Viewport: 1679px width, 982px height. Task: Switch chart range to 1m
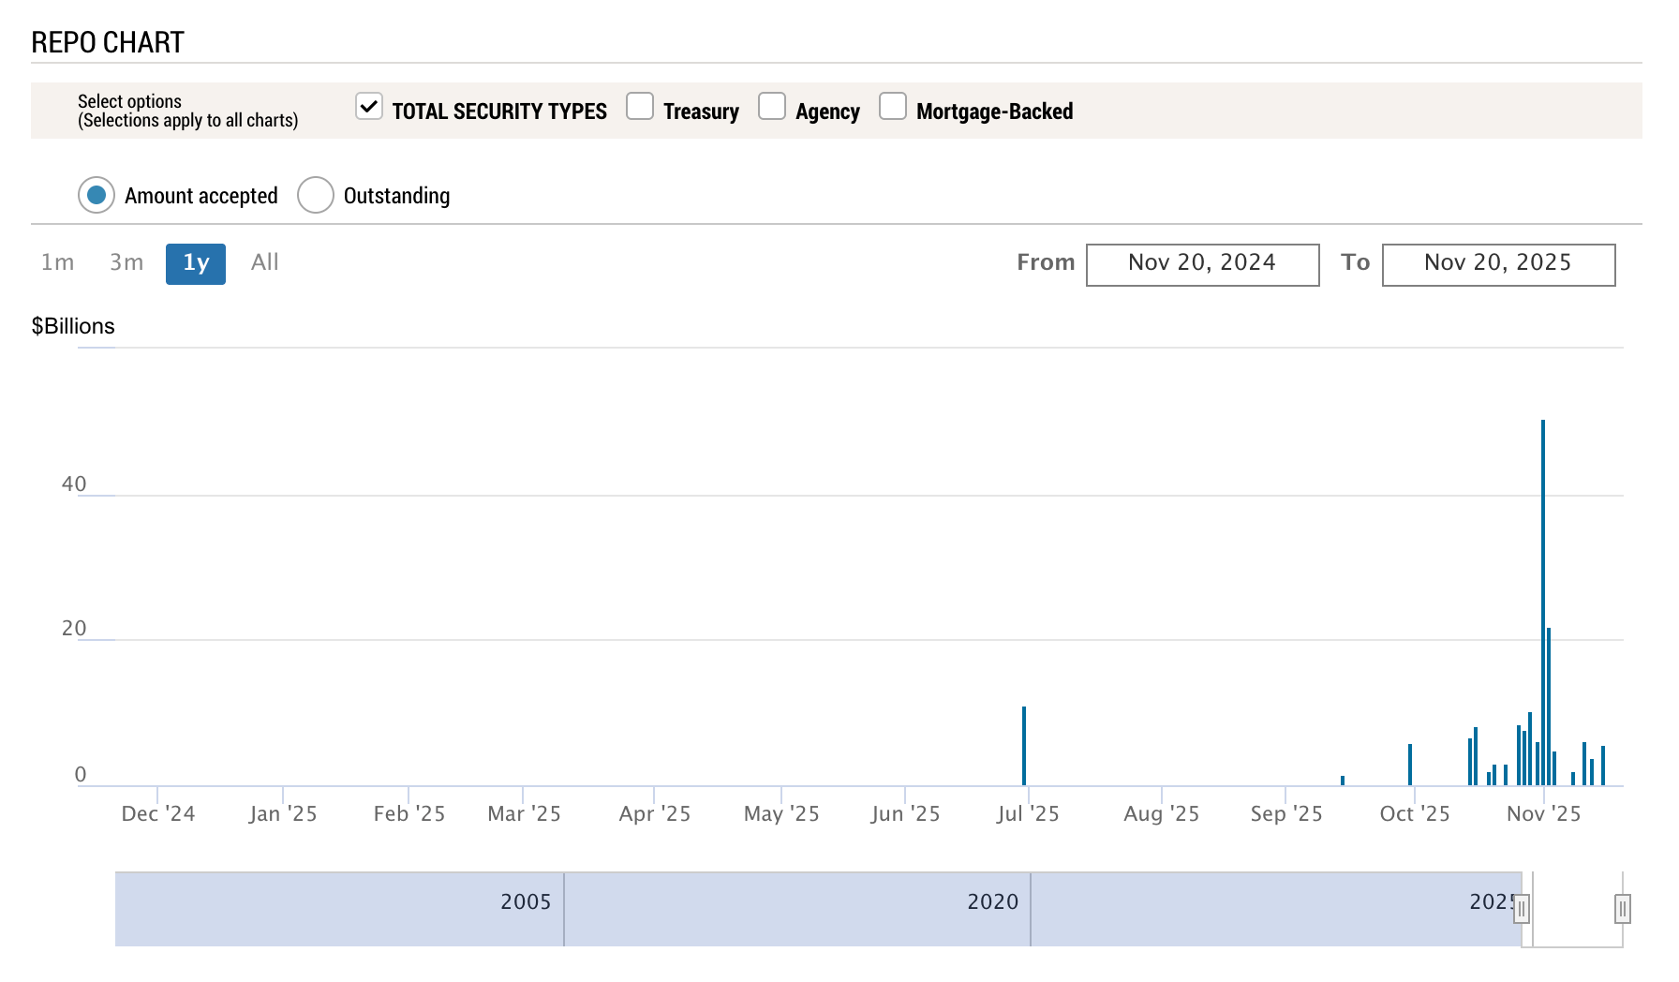[58, 262]
